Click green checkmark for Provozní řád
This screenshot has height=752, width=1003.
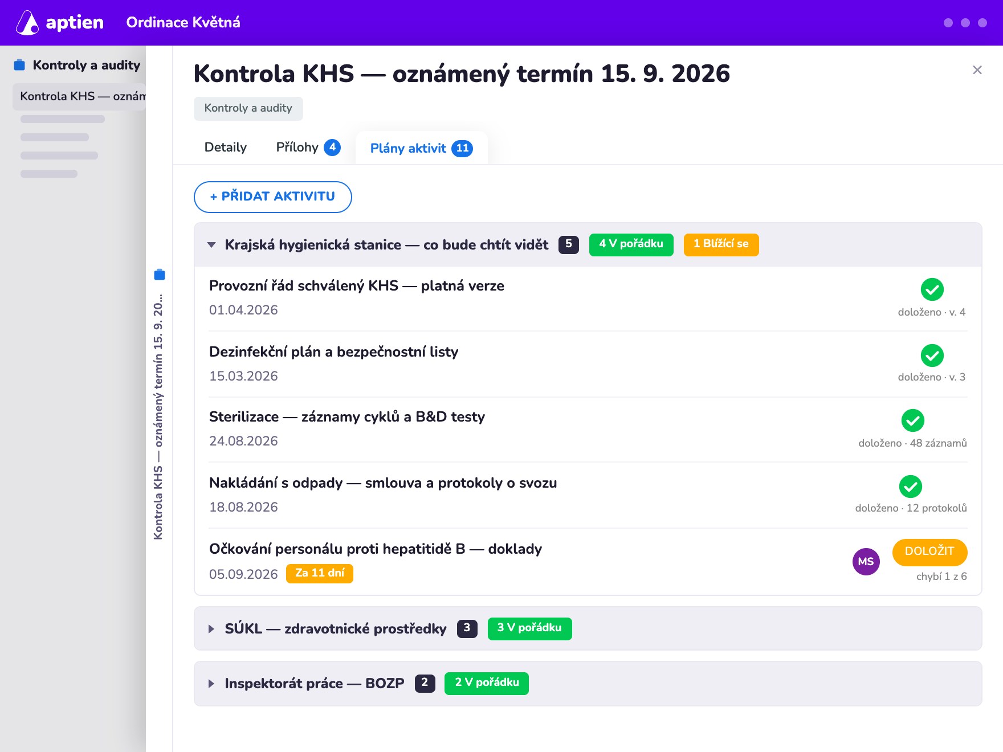click(932, 289)
